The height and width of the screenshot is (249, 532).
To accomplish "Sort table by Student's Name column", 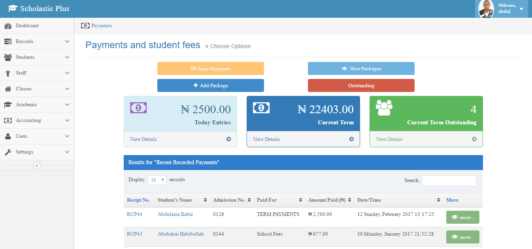I will click(x=205, y=200).
